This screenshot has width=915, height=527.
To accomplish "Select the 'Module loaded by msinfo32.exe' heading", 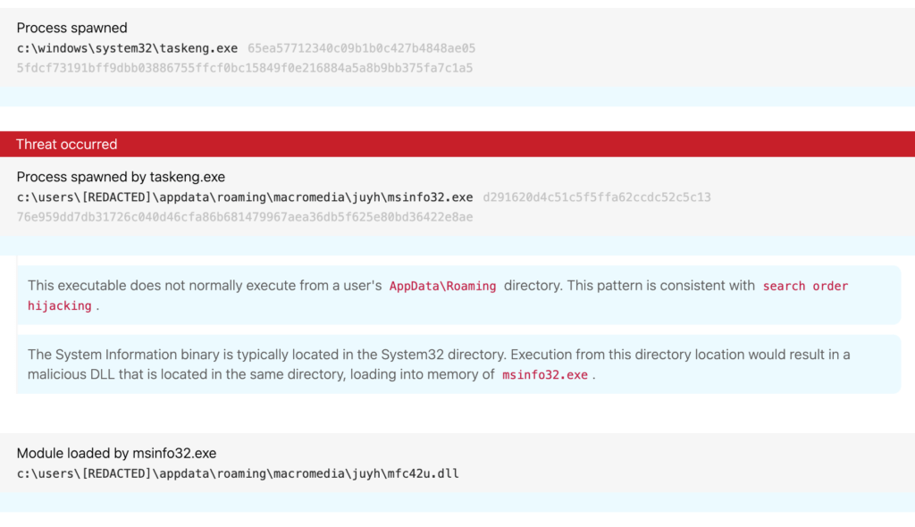I will click(116, 453).
